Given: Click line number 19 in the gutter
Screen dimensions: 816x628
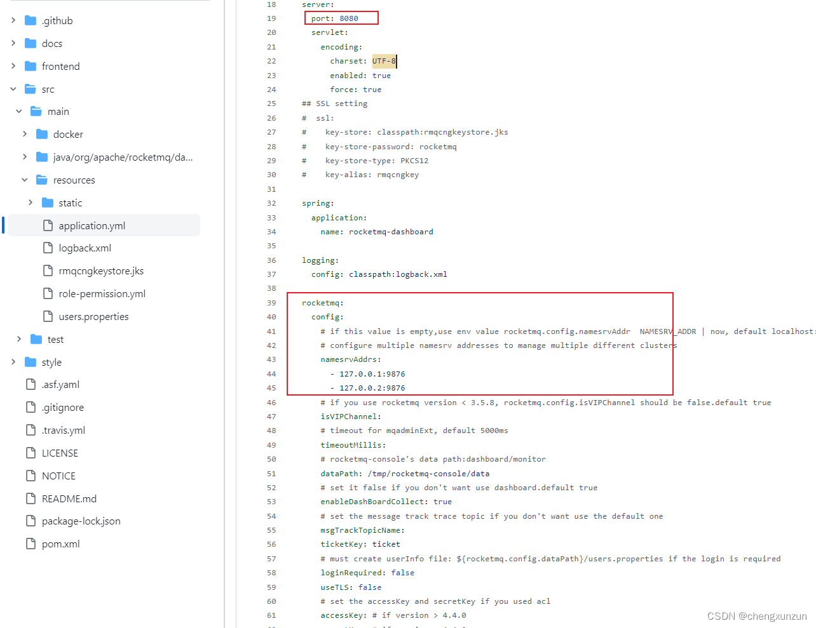Looking at the screenshot, I should pyautogui.click(x=271, y=18).
